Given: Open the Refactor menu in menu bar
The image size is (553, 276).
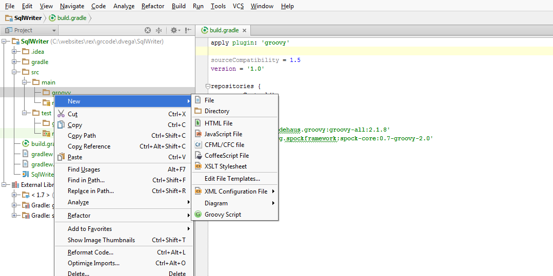Looking at the screenshot, I should click(153, 6).
